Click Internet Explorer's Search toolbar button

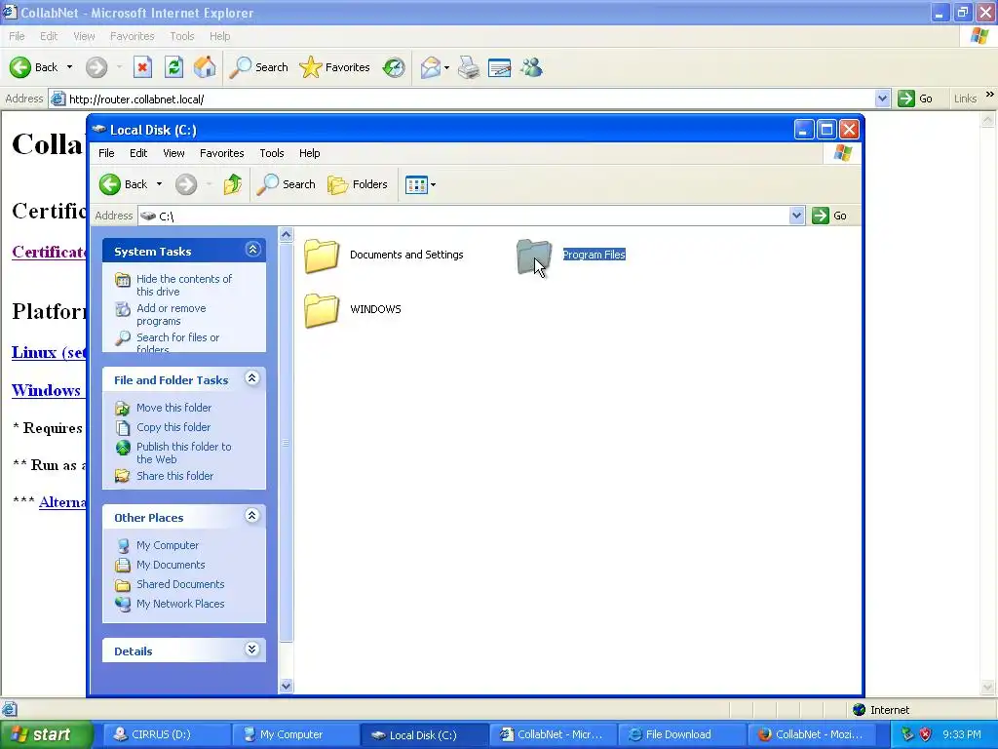(x=259, y=67)
